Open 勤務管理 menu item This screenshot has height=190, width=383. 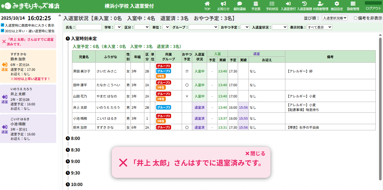click(353, 6)
